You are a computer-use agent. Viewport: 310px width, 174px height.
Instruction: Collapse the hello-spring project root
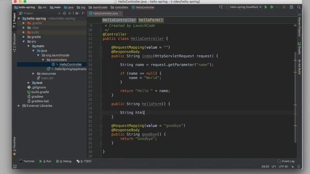pyautogui.click(x=19, y=18)
